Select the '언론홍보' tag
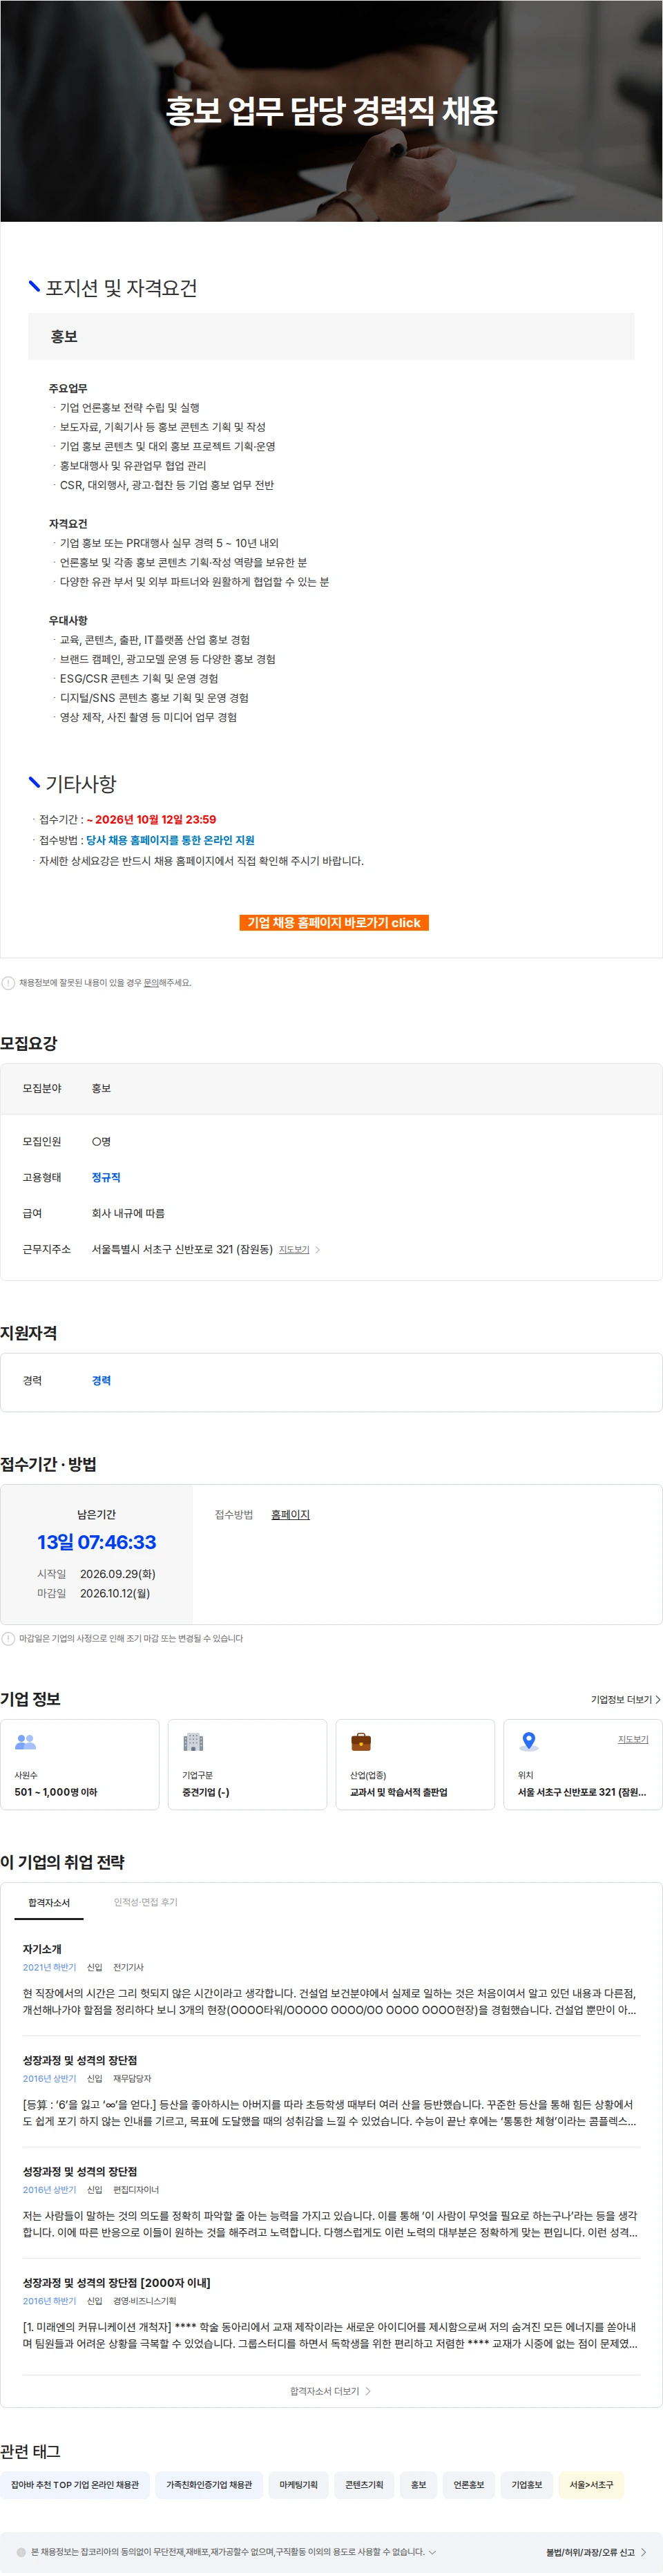The image size is (663, 2573). [468, 2484]
